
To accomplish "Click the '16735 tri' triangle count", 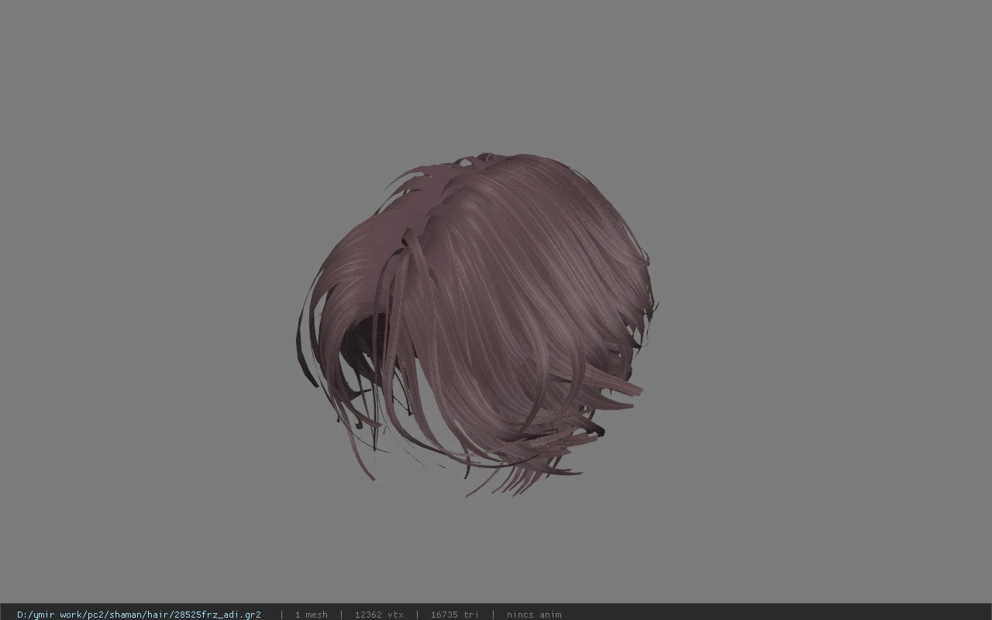I will coord(454,615).
